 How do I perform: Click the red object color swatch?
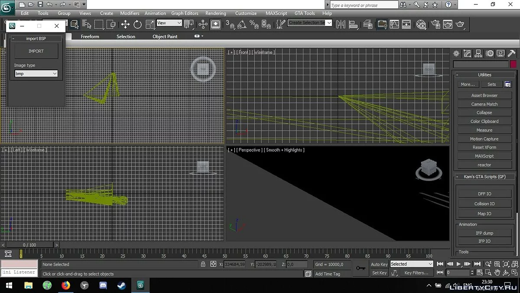point(513,64)
